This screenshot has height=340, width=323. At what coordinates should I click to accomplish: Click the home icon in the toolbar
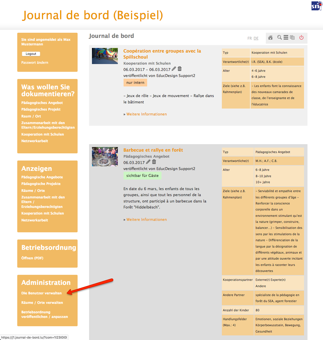(270, 37)
